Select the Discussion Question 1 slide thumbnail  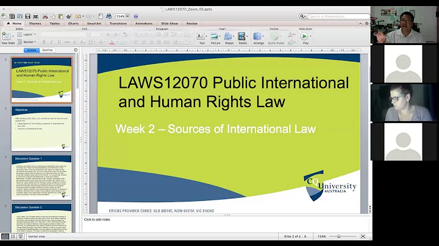pos(41,178)
